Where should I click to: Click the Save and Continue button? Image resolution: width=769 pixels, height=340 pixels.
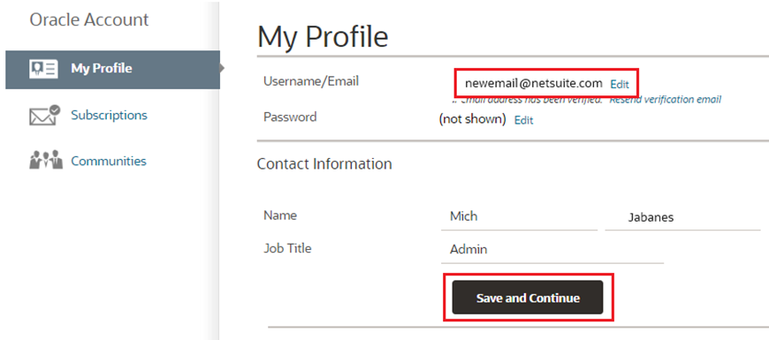pos(527,298)
